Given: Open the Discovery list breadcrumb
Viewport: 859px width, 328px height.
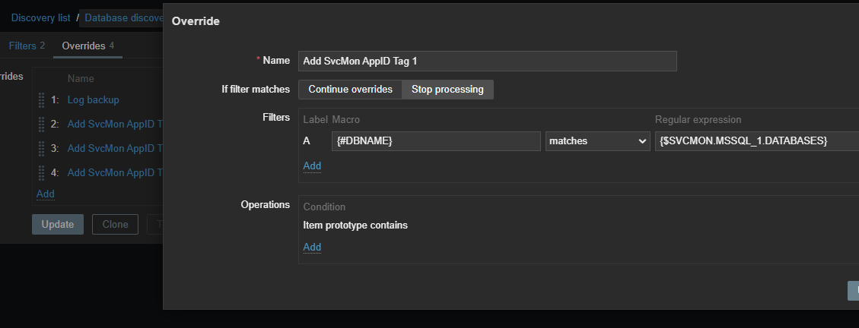Looking at the screenshot, I should [40, 17].
